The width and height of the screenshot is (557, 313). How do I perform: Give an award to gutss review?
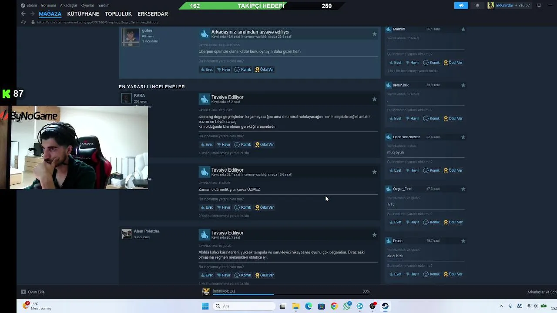click(265, 70)
